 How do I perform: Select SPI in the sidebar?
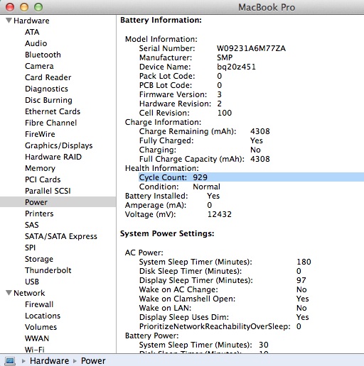(x=31, y=248)
